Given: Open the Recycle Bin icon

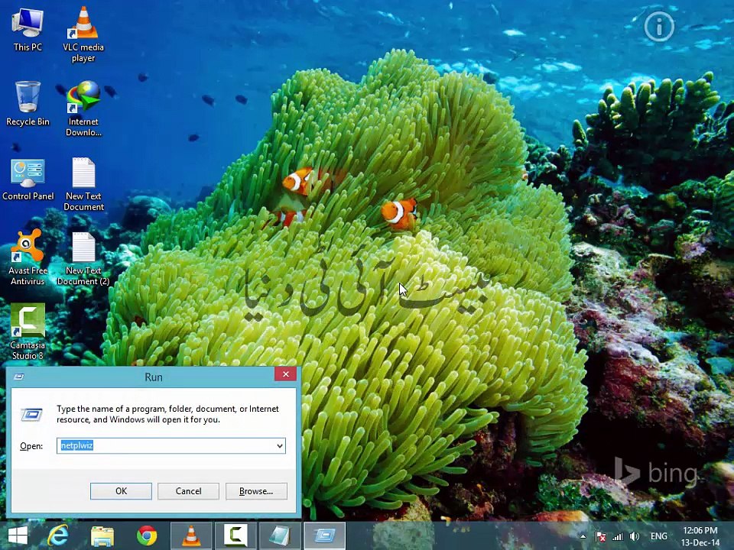Looking at the screenshot, I should pos(28,103).
